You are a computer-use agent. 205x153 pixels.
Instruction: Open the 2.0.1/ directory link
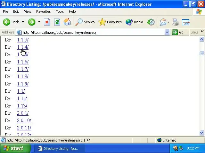pos(23,113)
